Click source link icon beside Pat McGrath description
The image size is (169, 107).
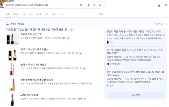coord(80,53)
